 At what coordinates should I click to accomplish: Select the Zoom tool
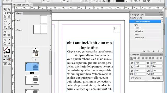pos(9,43)
